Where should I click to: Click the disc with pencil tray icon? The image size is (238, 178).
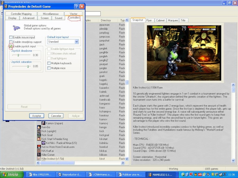208,174
